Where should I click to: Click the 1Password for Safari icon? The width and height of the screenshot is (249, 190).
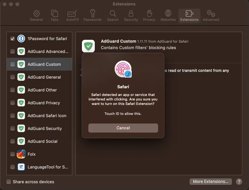tap(21, 39)
